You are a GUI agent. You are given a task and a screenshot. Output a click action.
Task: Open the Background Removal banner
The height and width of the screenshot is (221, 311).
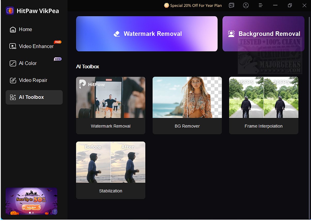click(x=263, y=34)
